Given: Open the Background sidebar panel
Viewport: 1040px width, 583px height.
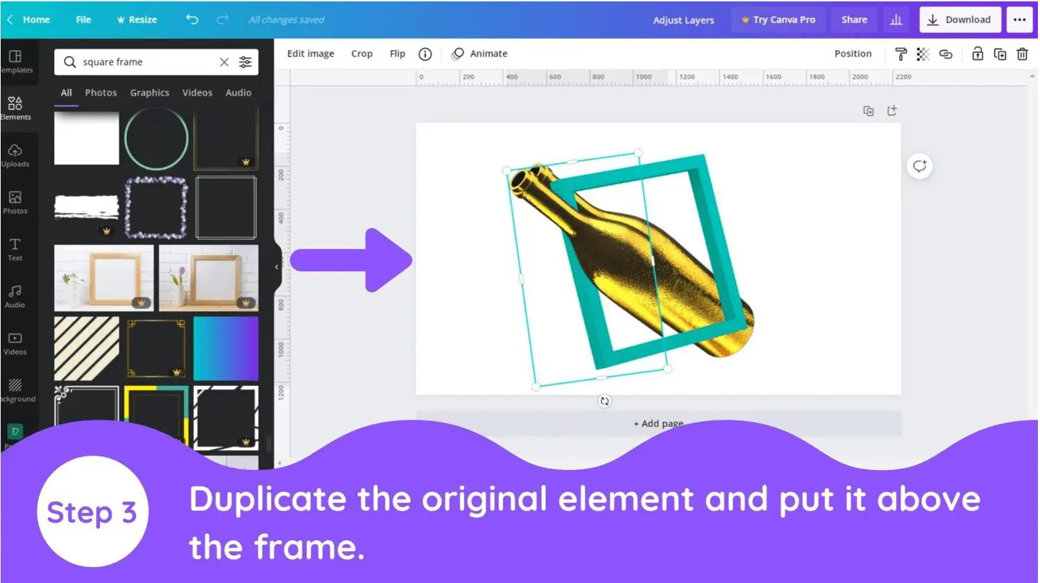Looking at the screenshot, I should click(x=15, y=390).
